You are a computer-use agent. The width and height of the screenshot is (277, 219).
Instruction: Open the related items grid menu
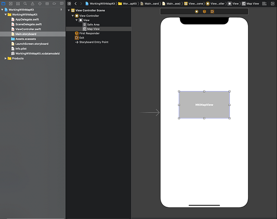(69, 3)
